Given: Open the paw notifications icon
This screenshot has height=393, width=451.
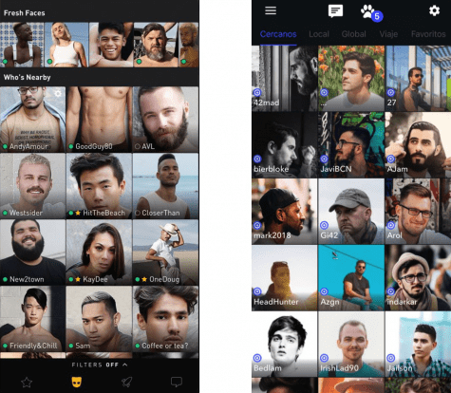Looking at the screenshot, I should click(x=367, y=11).
